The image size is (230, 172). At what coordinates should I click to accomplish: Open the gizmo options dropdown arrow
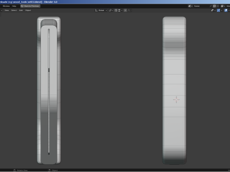(221, 11)
